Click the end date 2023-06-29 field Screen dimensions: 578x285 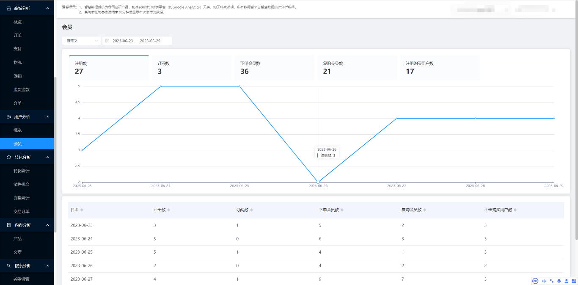tap(150, 41)
